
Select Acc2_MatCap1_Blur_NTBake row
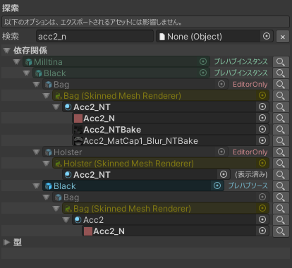pos(171,141)
